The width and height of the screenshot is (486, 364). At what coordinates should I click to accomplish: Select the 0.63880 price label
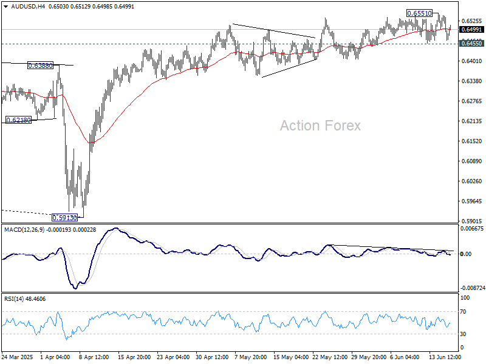(40, 66)
